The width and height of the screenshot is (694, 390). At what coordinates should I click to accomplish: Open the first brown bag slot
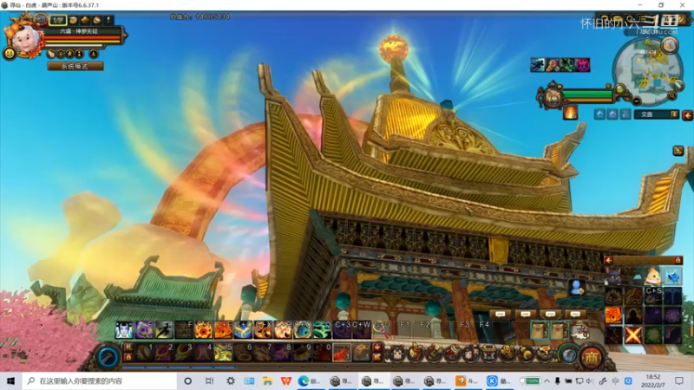click(x=540, y=330)
